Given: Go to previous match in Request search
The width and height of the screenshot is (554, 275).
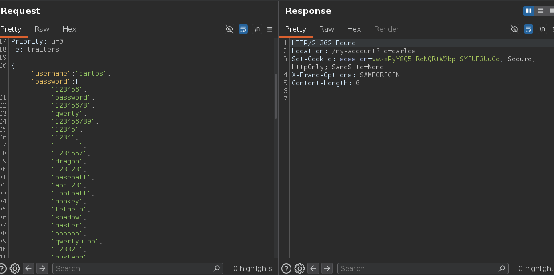Looking at the screenshot, I should click(28, 268).
